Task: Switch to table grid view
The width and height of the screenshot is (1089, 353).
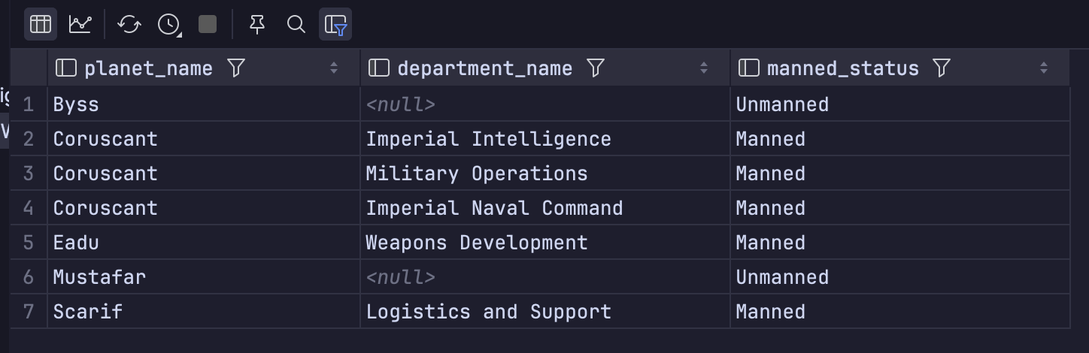Action: coord(41,24)
